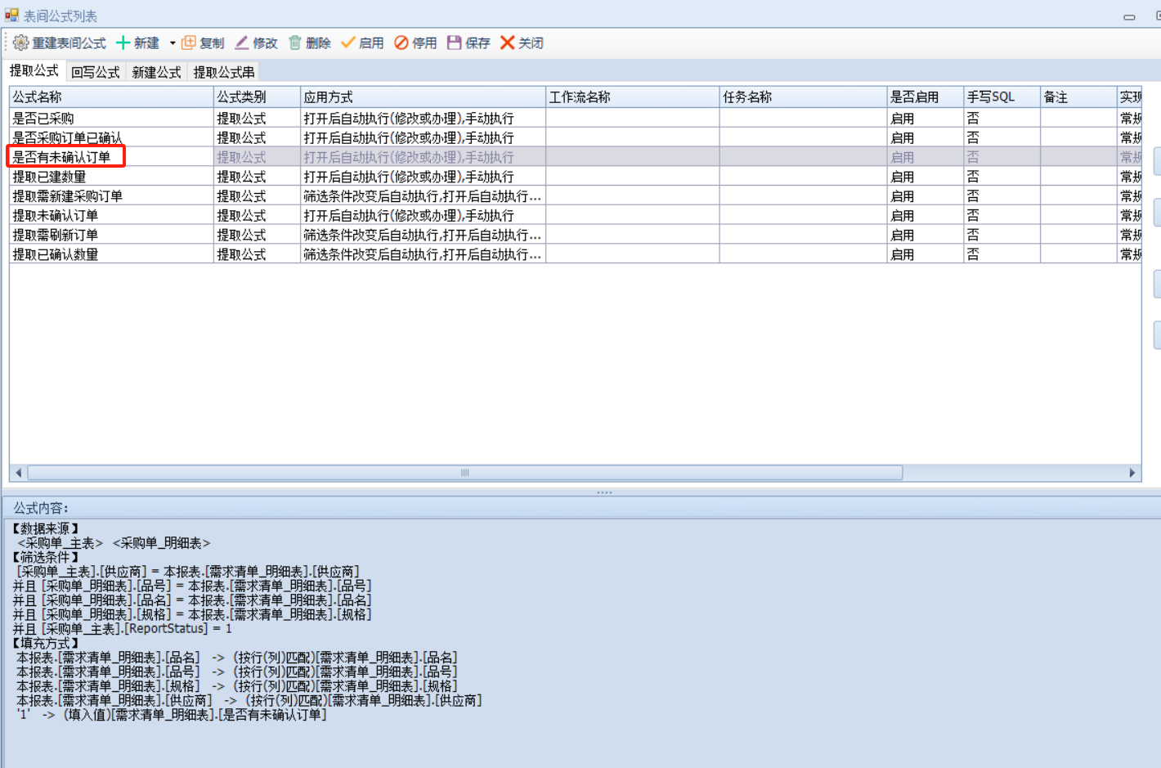Image resolution: width=1161 pixels, height=768 pixels.
Task: Click the 删除 trash can icon
Action: 295,43
